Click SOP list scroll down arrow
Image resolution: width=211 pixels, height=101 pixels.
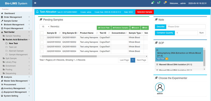[204, 69]
